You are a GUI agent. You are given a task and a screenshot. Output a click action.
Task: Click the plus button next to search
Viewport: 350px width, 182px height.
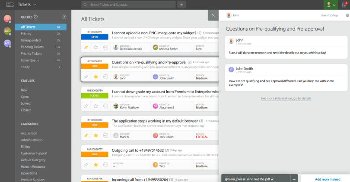181,4
